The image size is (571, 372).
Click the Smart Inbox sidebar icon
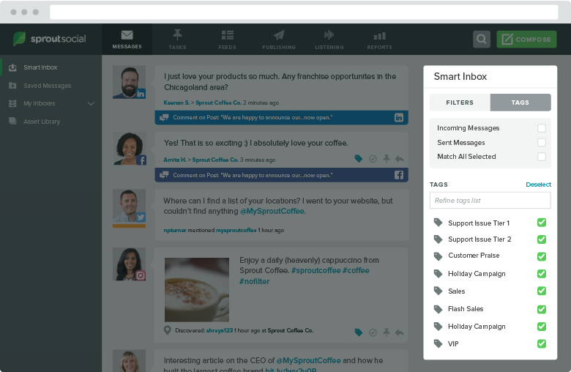(x=12, y=67)
